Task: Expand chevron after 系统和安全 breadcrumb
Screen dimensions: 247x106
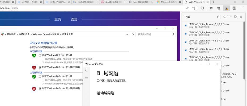Action: click(x=31, y=34)
